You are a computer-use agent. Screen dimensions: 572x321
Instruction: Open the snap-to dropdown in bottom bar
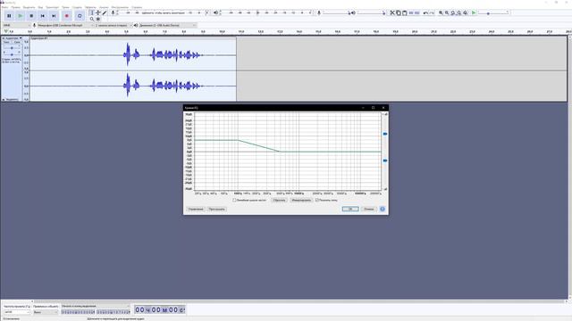tap(46, 312)
